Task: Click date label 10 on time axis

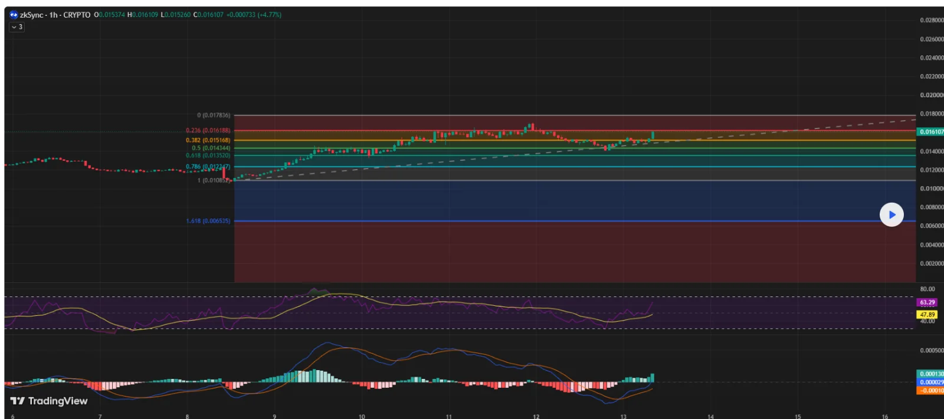Action: (362, 416)
